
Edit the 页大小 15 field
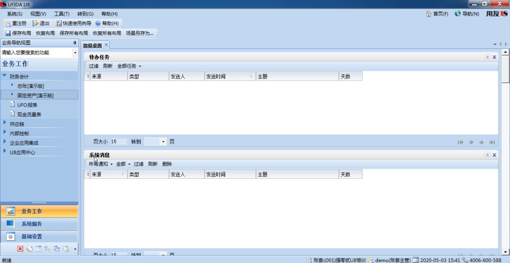tap(118, 141)
